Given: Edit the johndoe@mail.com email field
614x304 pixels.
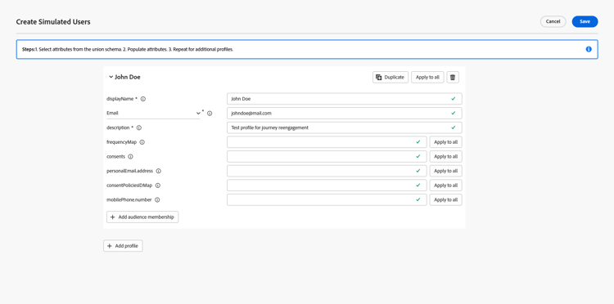Looking at the screenshot, I should (344, 114).
